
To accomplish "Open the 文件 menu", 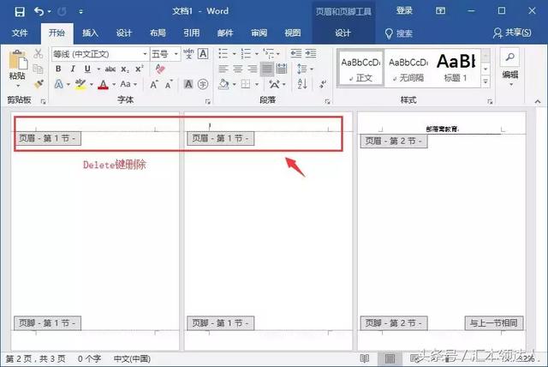I will [20, 33].
